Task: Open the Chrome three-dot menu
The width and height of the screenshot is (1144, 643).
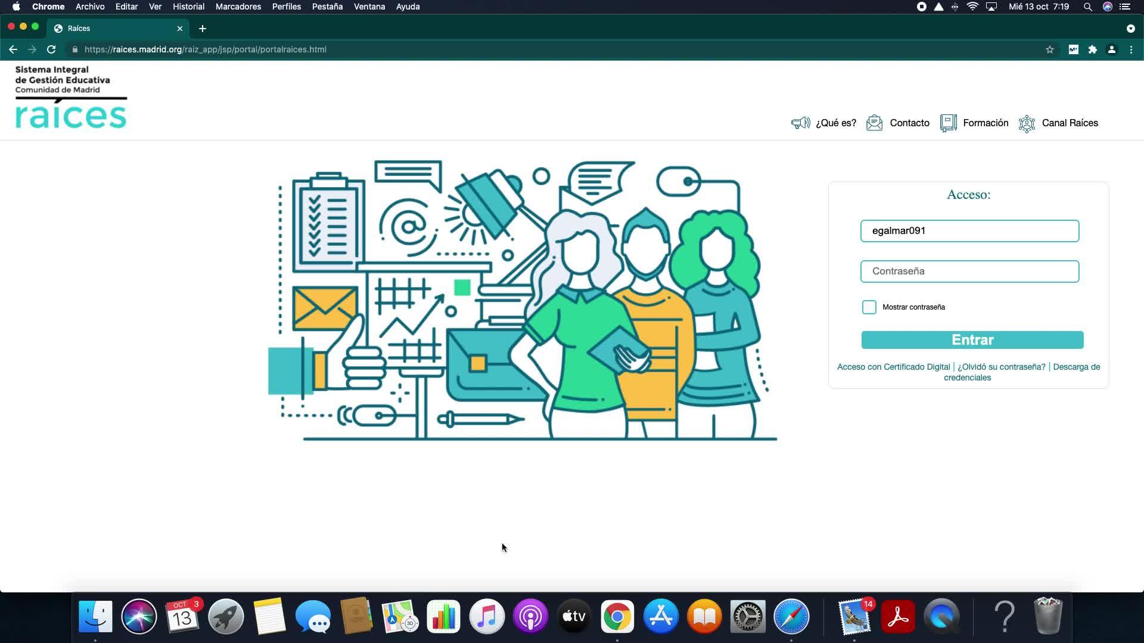Action: [1131, 49]
